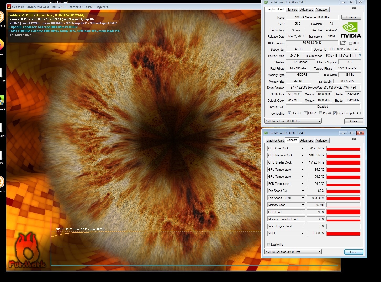This screenshot has height=282, width=381.
Task: Click the GPU-Z icon in the Graphics Card window title bar
Action: coord(266,2)
